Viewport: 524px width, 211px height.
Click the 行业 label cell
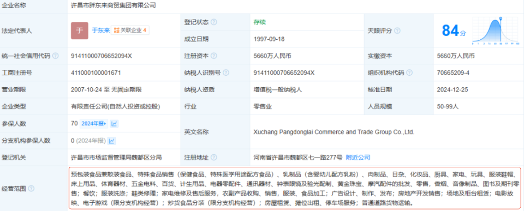(x=215, y=106)
